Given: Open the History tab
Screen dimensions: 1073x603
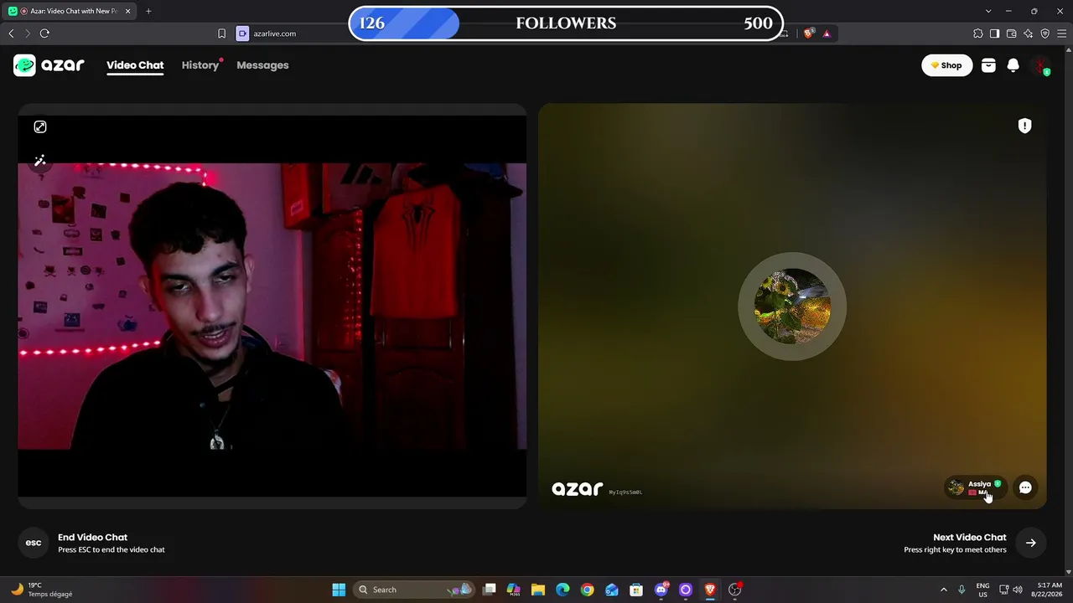Looking at the screenshot, I should [200, 65].
